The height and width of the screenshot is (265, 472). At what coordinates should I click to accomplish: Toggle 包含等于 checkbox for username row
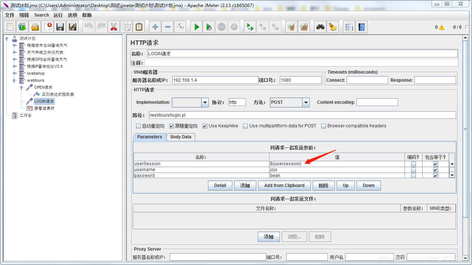[435, 170]
